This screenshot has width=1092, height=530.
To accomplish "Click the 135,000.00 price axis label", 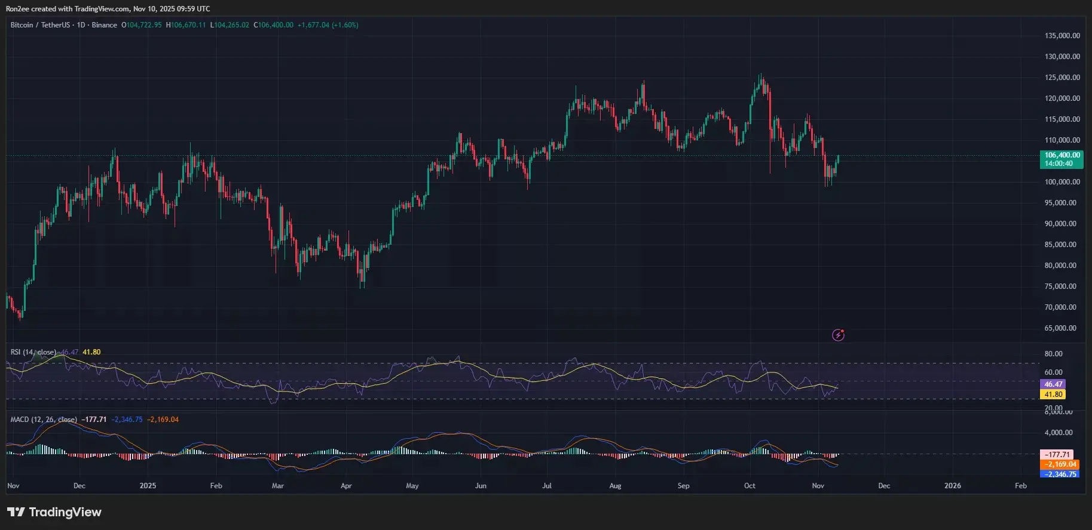I will tap(1062, 36).
